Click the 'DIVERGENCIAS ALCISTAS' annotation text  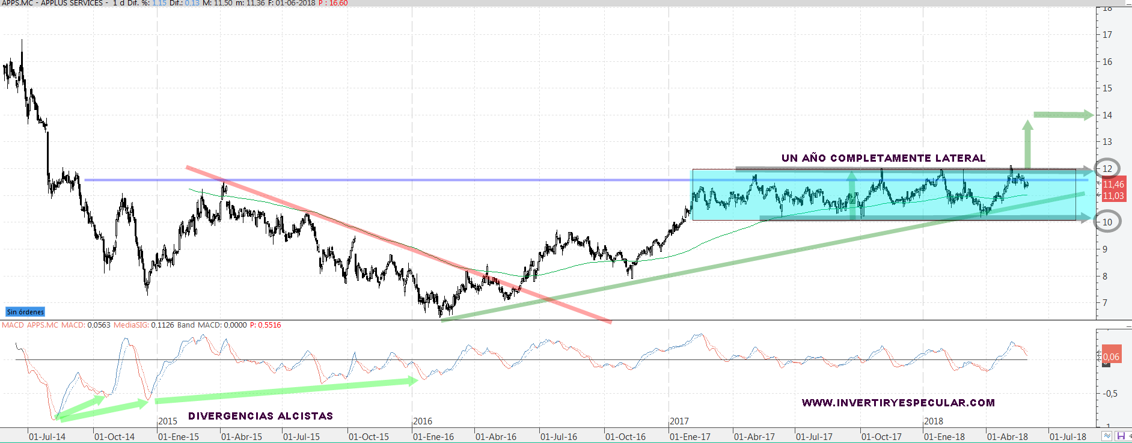(x=260, y=416)
